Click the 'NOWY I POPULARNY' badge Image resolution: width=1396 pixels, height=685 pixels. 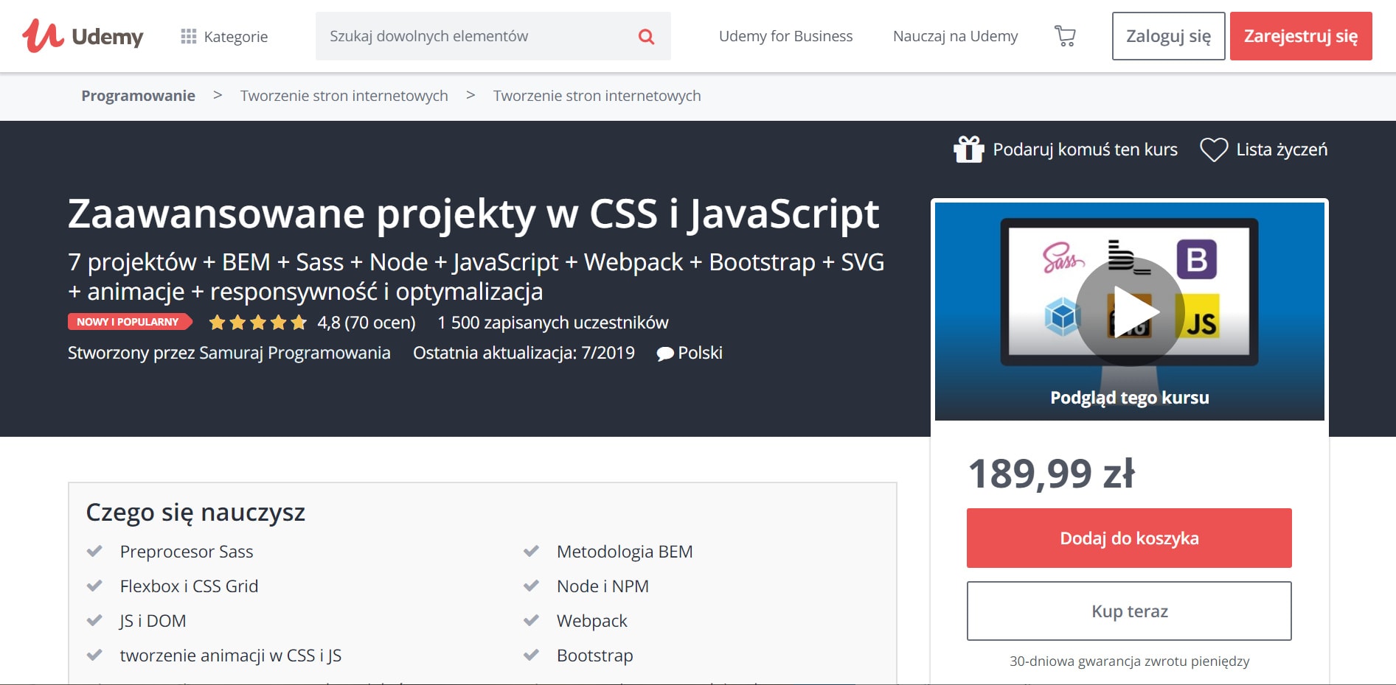pyautogui.click(x=129, y=322)
